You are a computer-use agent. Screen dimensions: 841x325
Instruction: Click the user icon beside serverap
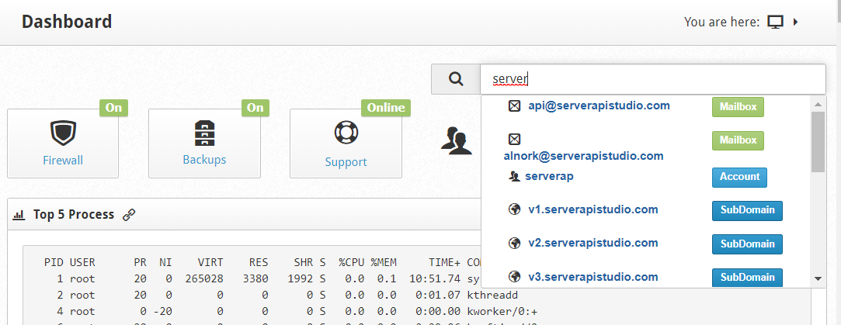point(514,176)
